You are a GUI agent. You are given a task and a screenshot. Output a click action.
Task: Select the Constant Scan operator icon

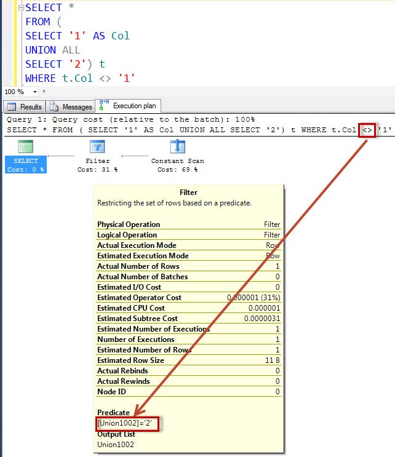(178, 146)
